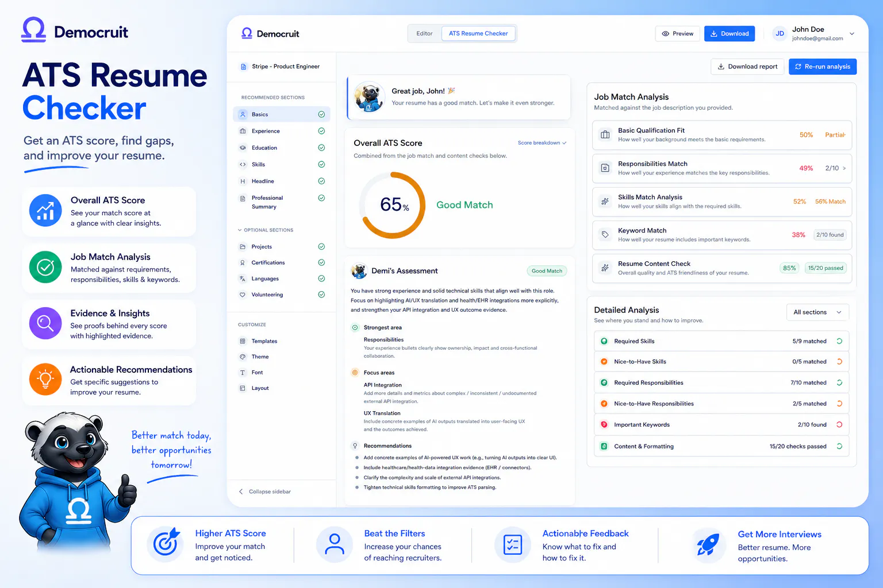Click the Theme palette icon
Viewport: 883px width, 588px height.
point(243,357)
